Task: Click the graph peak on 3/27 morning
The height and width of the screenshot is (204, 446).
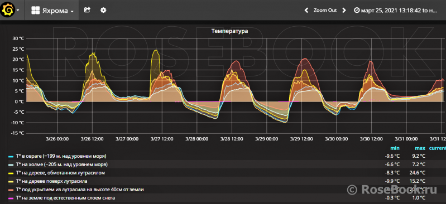Action: click(x=155, y=50)
